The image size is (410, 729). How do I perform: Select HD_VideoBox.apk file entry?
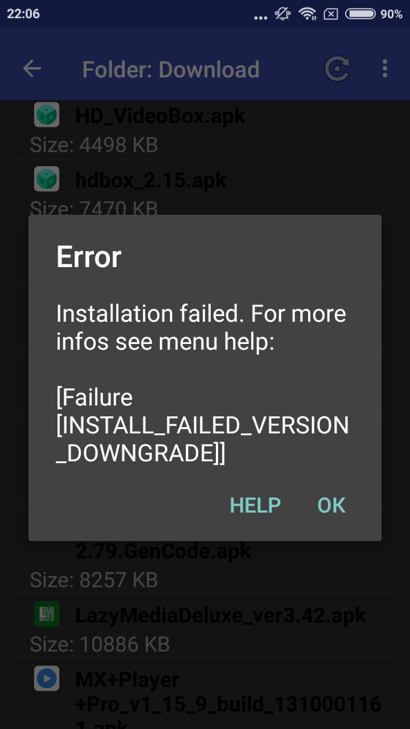tap(205, 129)
